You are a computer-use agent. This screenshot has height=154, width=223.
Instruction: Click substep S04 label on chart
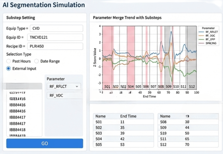(131, 87)
